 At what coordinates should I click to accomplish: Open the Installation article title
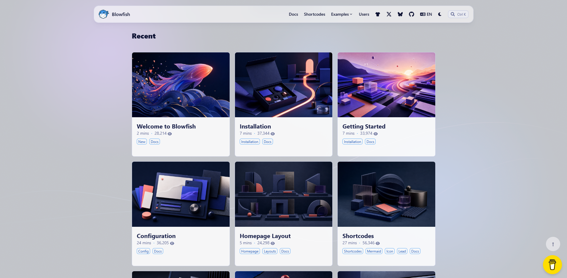[255, 126]
